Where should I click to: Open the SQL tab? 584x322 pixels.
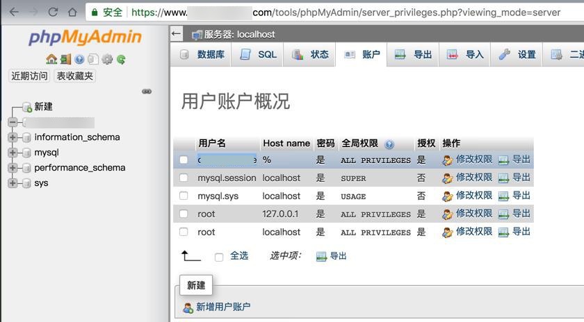pos(257,55)
